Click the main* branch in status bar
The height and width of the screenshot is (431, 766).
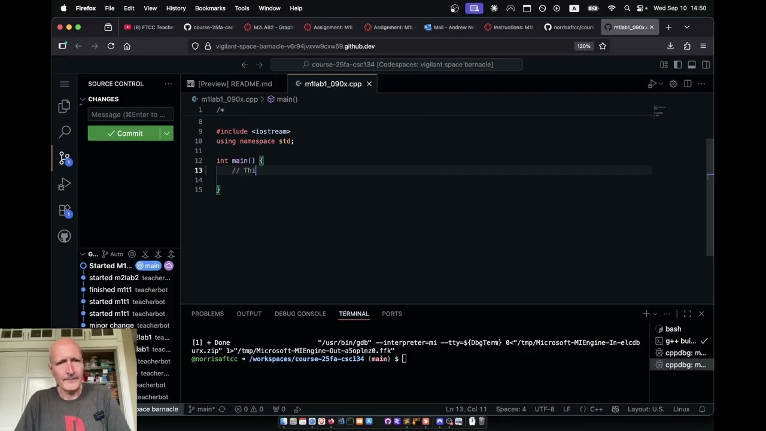tap(201, 409)
